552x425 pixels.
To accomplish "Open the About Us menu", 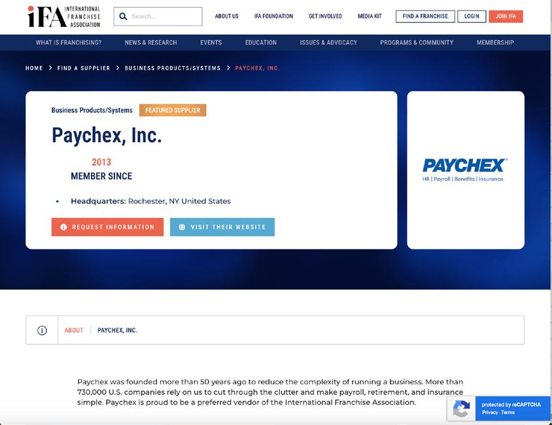I will tap(226, 16).
